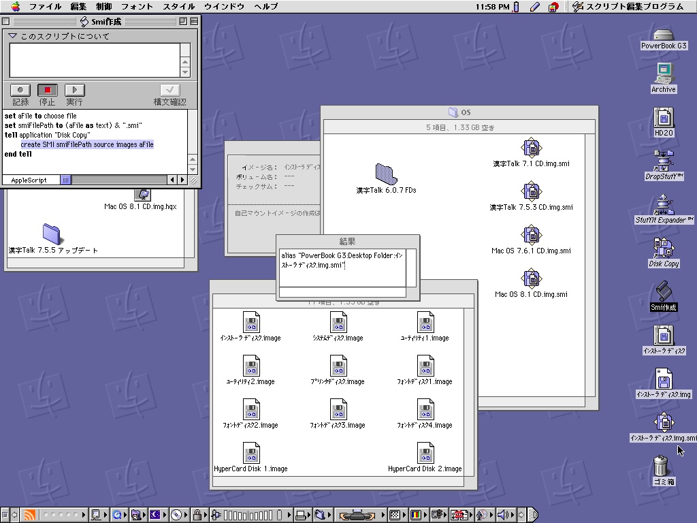Open the スクリプト編集プログラム application menu

[x=628, y=6]
